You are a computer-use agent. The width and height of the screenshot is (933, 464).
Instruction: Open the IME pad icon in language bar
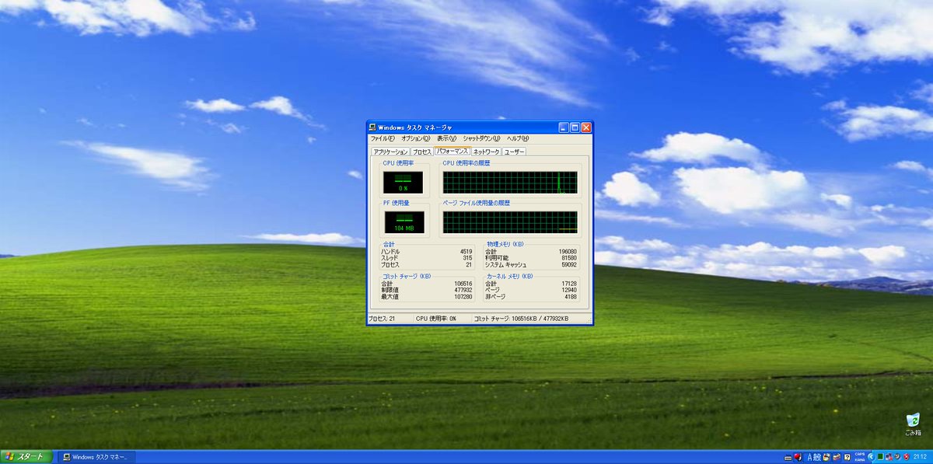click(x=826, y=457)
